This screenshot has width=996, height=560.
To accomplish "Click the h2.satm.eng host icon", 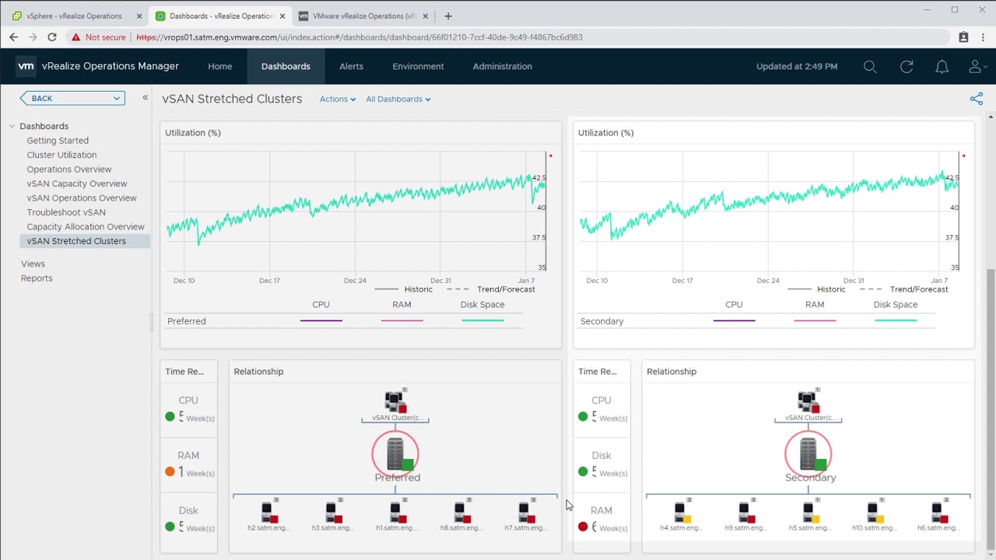I will click(x=268, y=513).
